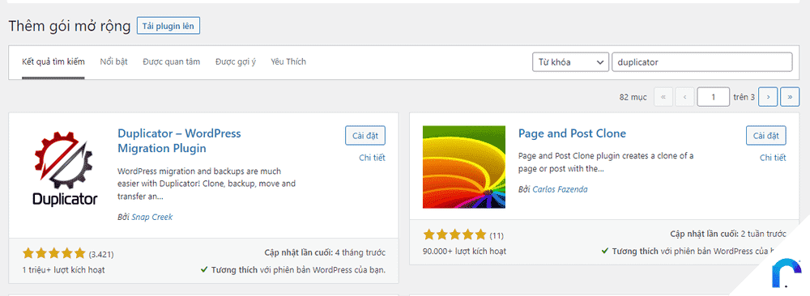Click Page and Post Clone star rating

point(454,235)
